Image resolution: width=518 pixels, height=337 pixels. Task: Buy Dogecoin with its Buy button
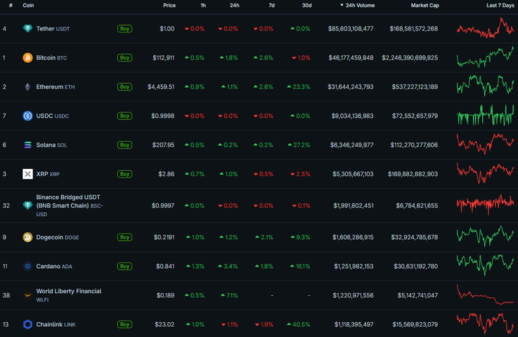point(125,237)
